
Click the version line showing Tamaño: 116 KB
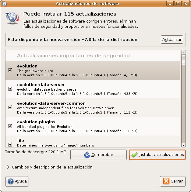77,131
